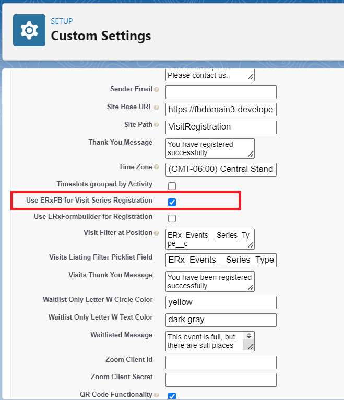Click the Thank You Message text area
Screen dimensions: 344x400
[209, 148]
